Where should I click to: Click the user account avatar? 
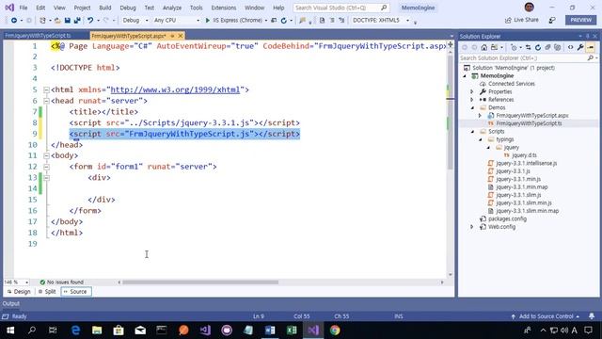pos(529,8)
